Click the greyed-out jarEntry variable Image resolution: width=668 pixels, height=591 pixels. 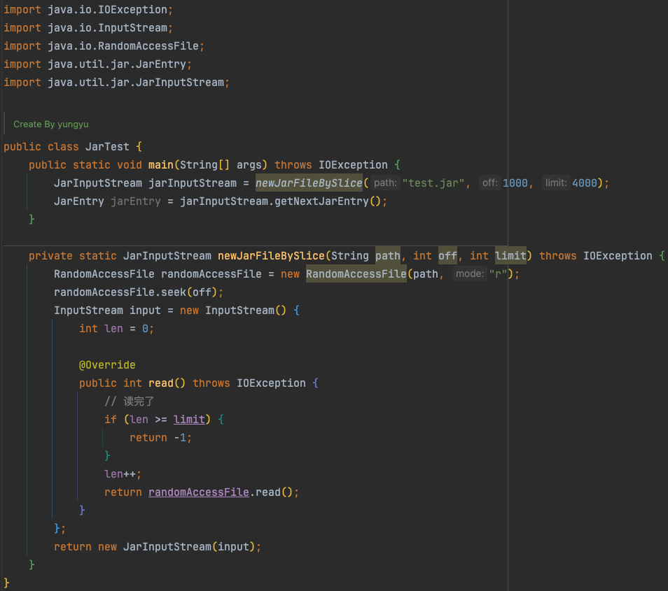coord(135,201)
